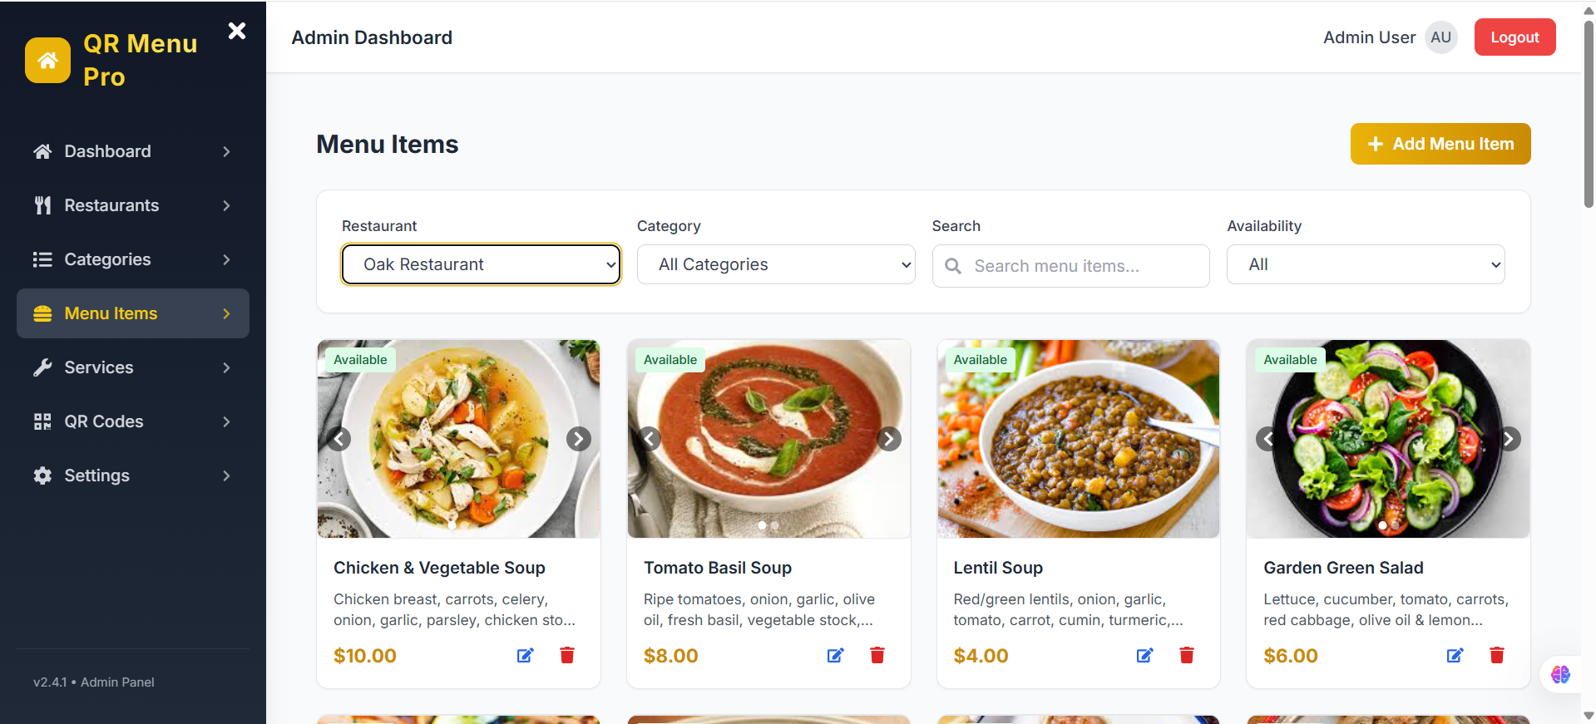Open Settings with the gear icon

click(42, 475)
